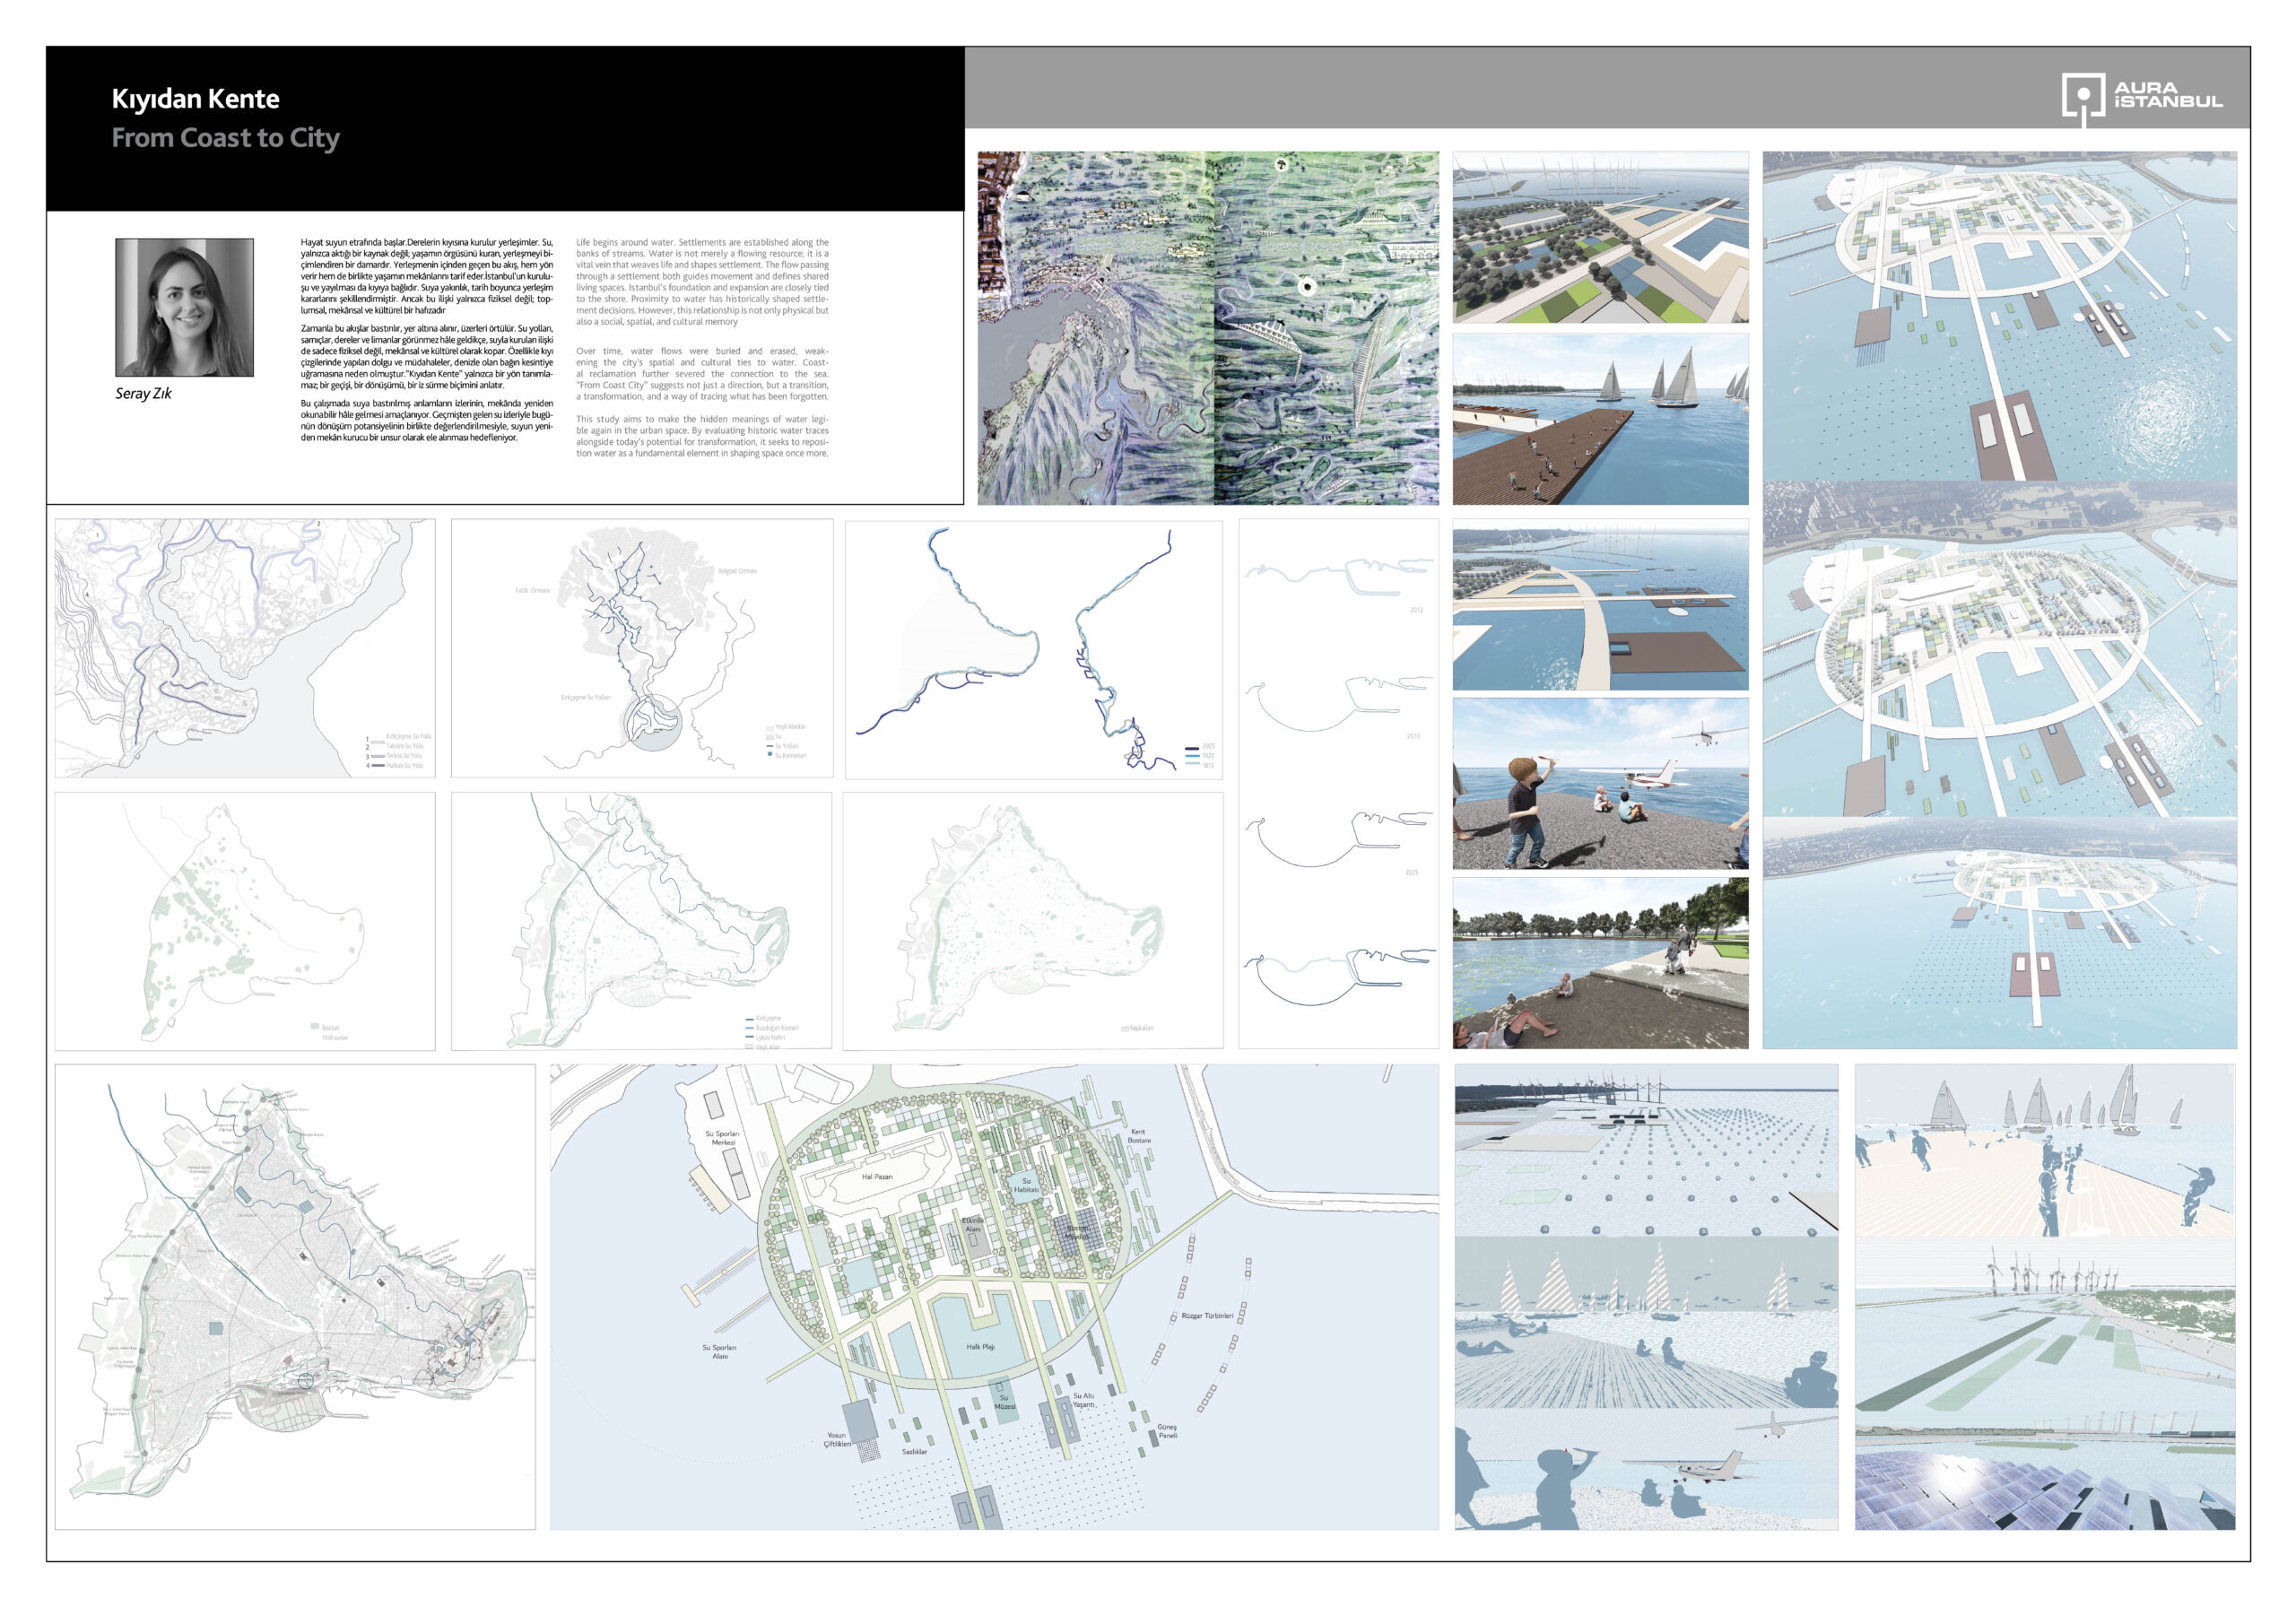Click the 'From Coast to City' subtitle

click(x=225, y=138)
